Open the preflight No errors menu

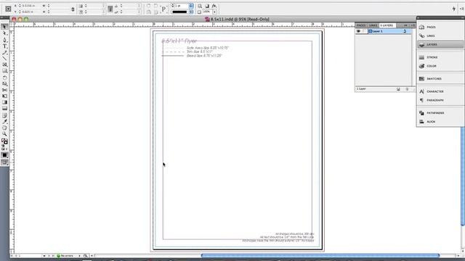[79, 256]
